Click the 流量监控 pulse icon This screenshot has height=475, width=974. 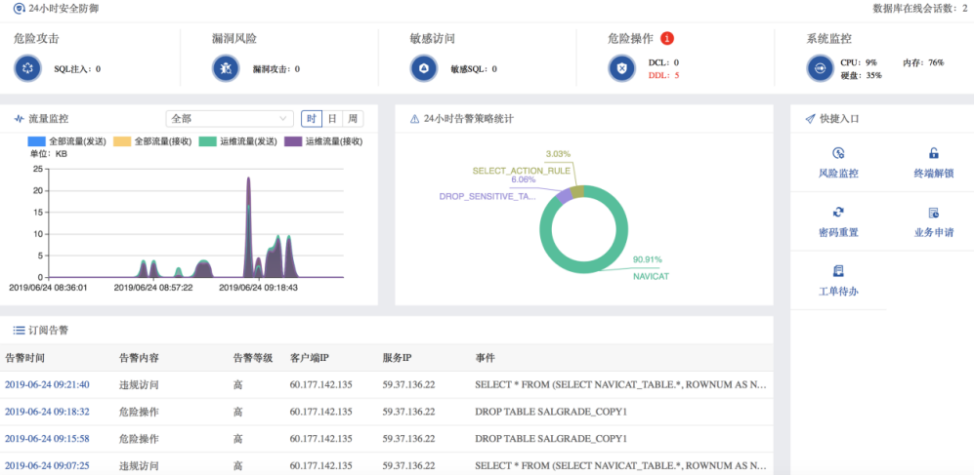[20, 118]
